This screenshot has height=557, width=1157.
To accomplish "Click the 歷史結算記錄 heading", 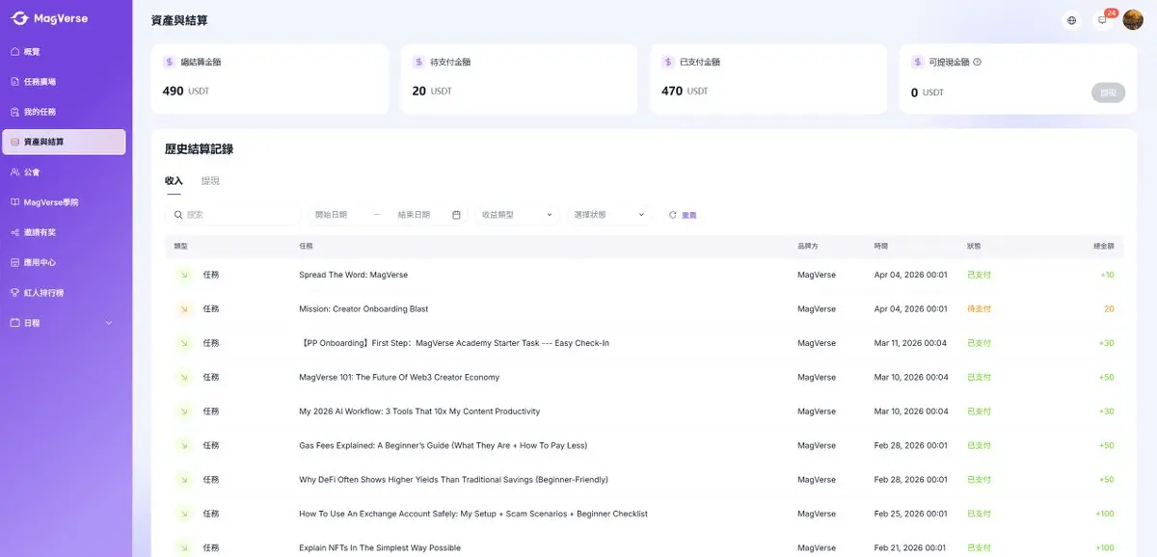I will click(199, 149).
